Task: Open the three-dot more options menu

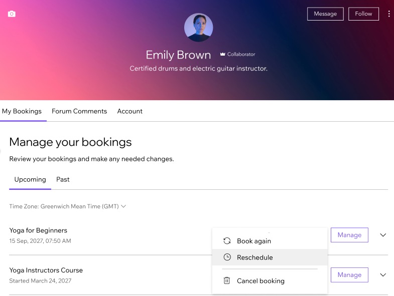Action: [389, 14]
